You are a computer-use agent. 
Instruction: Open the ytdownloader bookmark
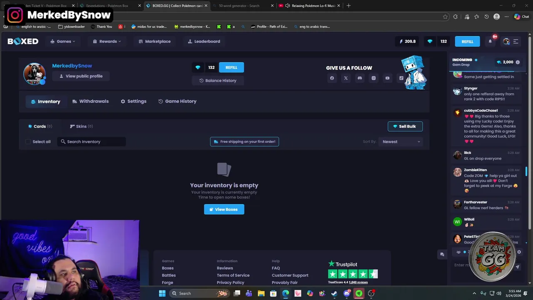71,27
